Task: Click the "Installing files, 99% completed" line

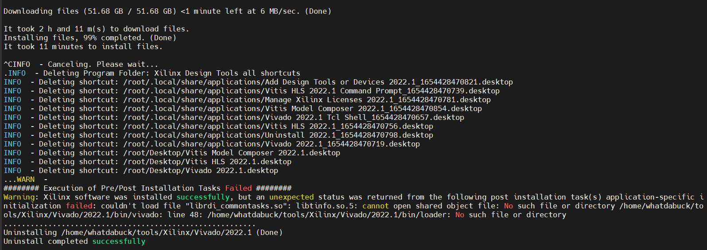Action: 90,38
